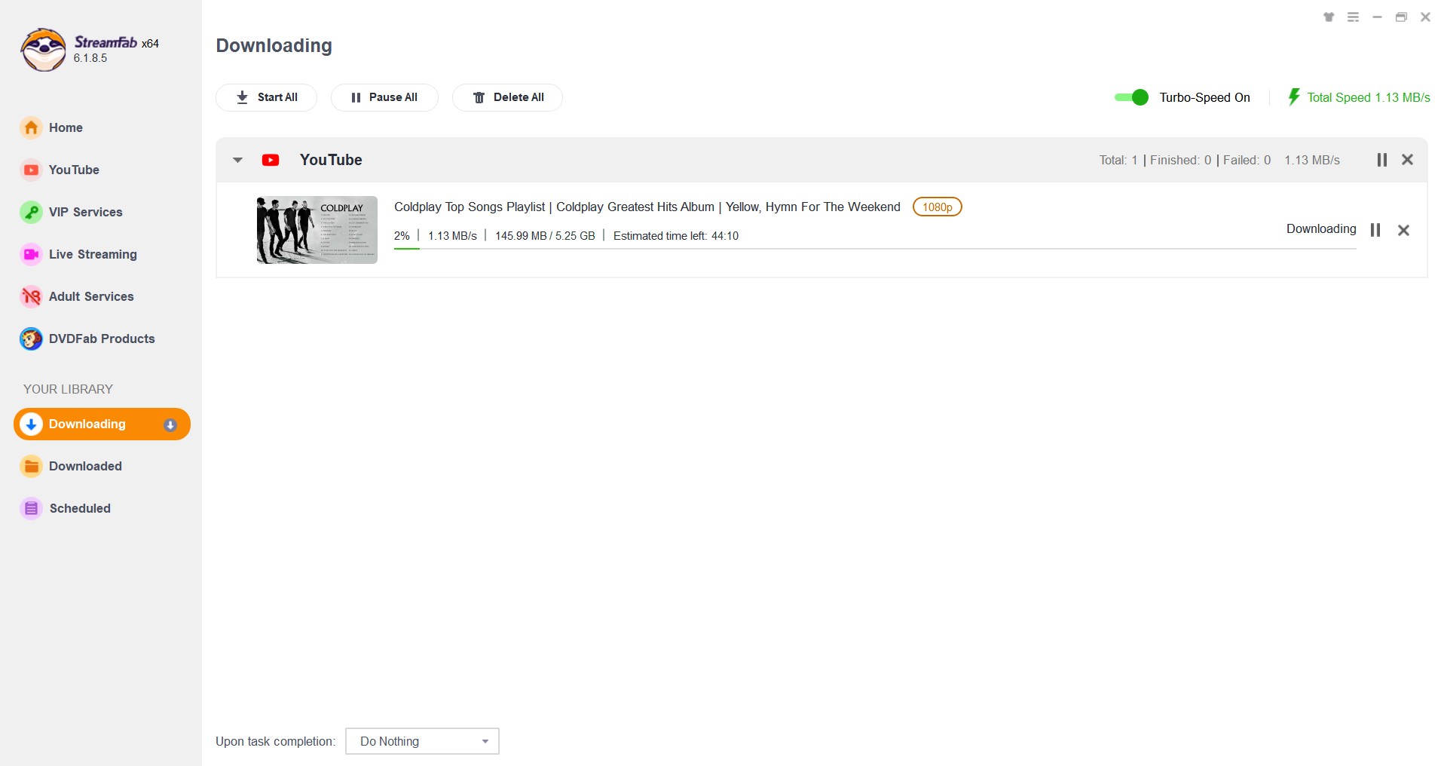
Task: Click the Total Speed 1.13 MB/s text
Action: [x=1369, y=97]
